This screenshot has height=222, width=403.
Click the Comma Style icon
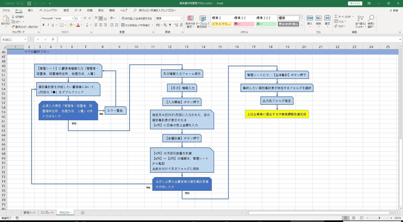pos(170,25)
